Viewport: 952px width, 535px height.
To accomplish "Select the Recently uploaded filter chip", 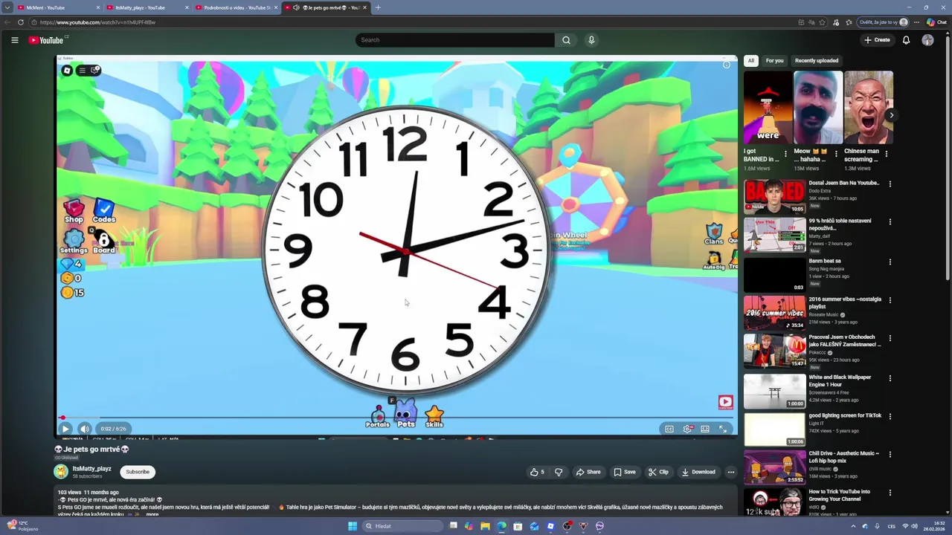I will click(816, 61).
